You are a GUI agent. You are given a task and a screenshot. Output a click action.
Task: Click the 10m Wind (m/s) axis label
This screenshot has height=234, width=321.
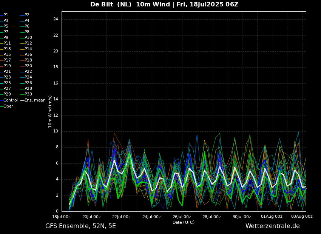[x=50, y=111]
